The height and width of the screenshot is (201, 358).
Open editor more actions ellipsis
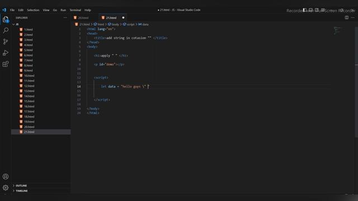(x=353, y=17)
